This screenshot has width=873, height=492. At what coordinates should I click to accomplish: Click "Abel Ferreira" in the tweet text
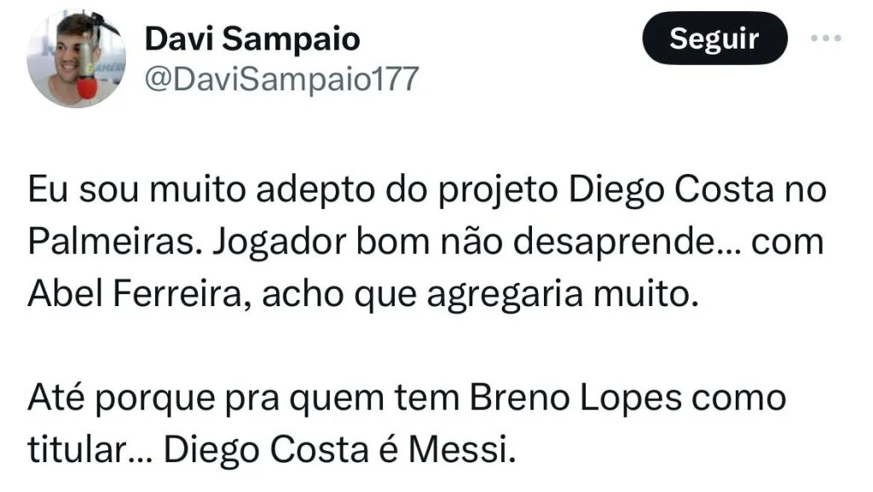[138, 294]
